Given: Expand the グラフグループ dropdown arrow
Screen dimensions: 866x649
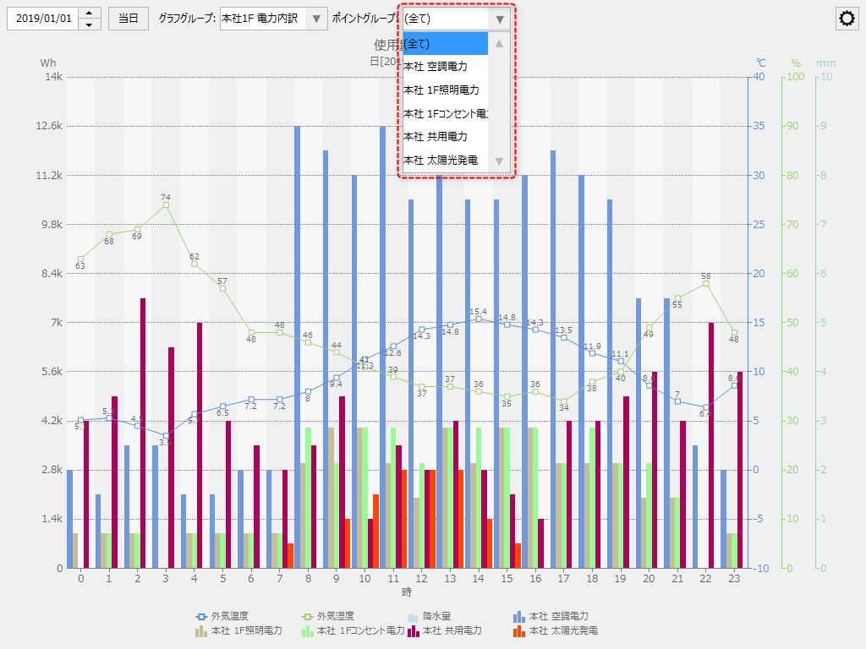Looking at the screenshot, I should point(315,19).
